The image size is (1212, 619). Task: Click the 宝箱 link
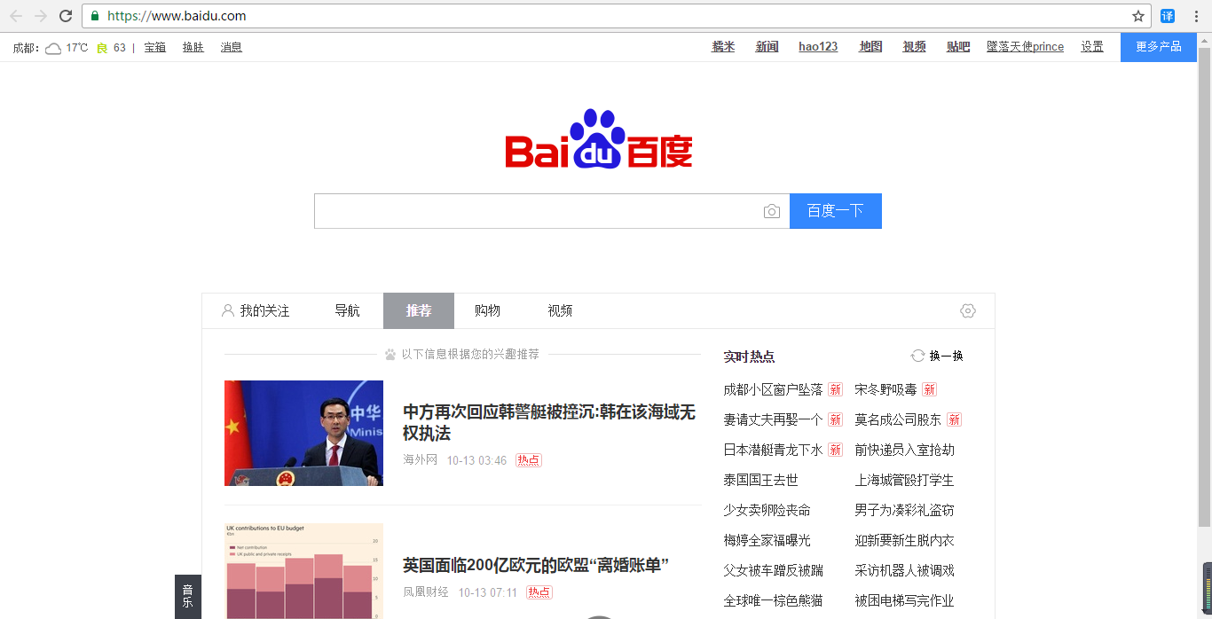pyautogui.click(x=155, y=48)
